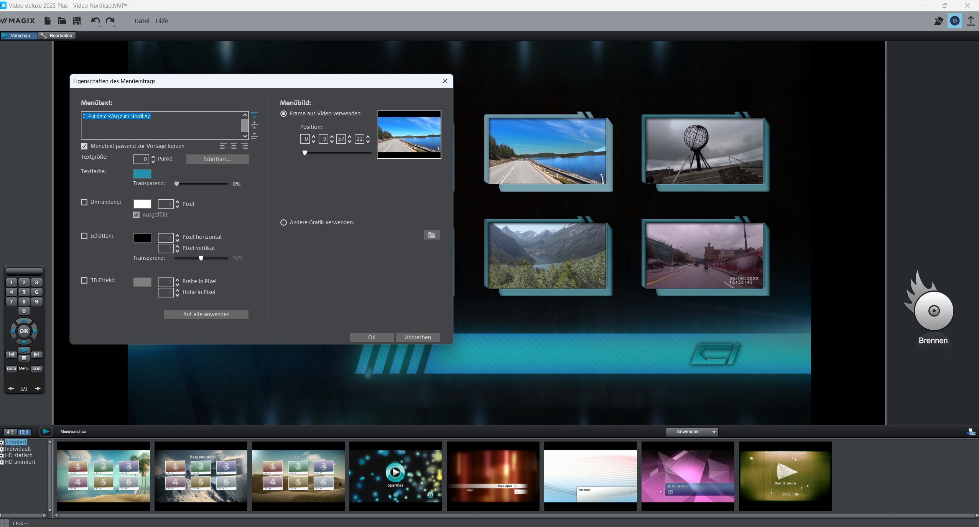This screenshot has width=979, height=527.
Task: Click the undo arrow icon
Action: (x=95, y=21)
